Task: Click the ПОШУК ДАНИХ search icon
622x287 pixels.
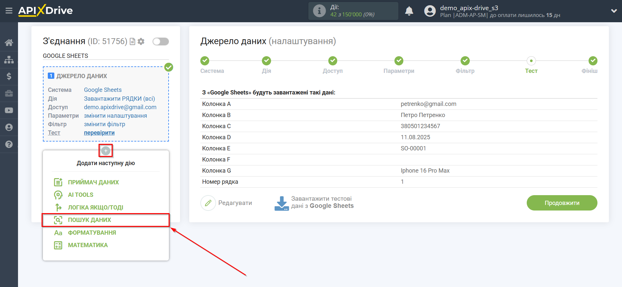Action: pyautogui.click(x=58, y=220)
